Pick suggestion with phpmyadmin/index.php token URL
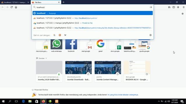The image size is (186, 104). [92, 28]
